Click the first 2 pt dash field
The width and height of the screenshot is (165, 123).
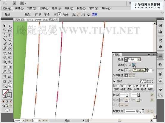(x=116, y=86)
